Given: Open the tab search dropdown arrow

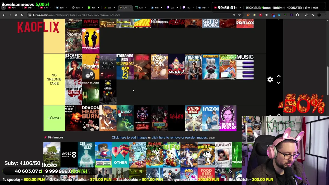Looking at the screenshot, I should (x=3, y=8).
